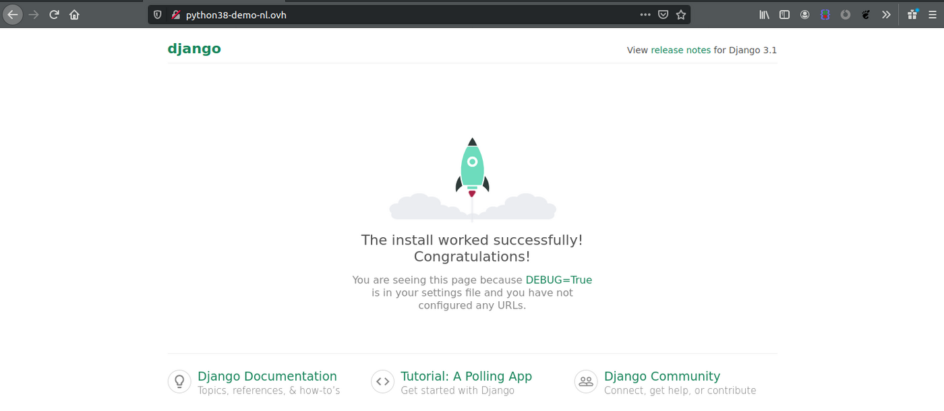The image size is (944, 411).
Task: Expand the toolbar overflow chevron
Action: tap(886, 15)
